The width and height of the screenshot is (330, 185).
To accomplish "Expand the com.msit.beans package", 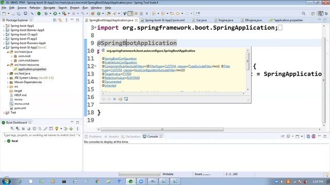I will (11, 61).
